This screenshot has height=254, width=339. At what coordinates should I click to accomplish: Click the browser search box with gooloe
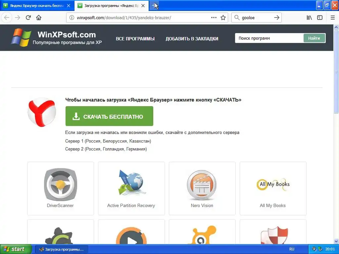coord(256,18)
